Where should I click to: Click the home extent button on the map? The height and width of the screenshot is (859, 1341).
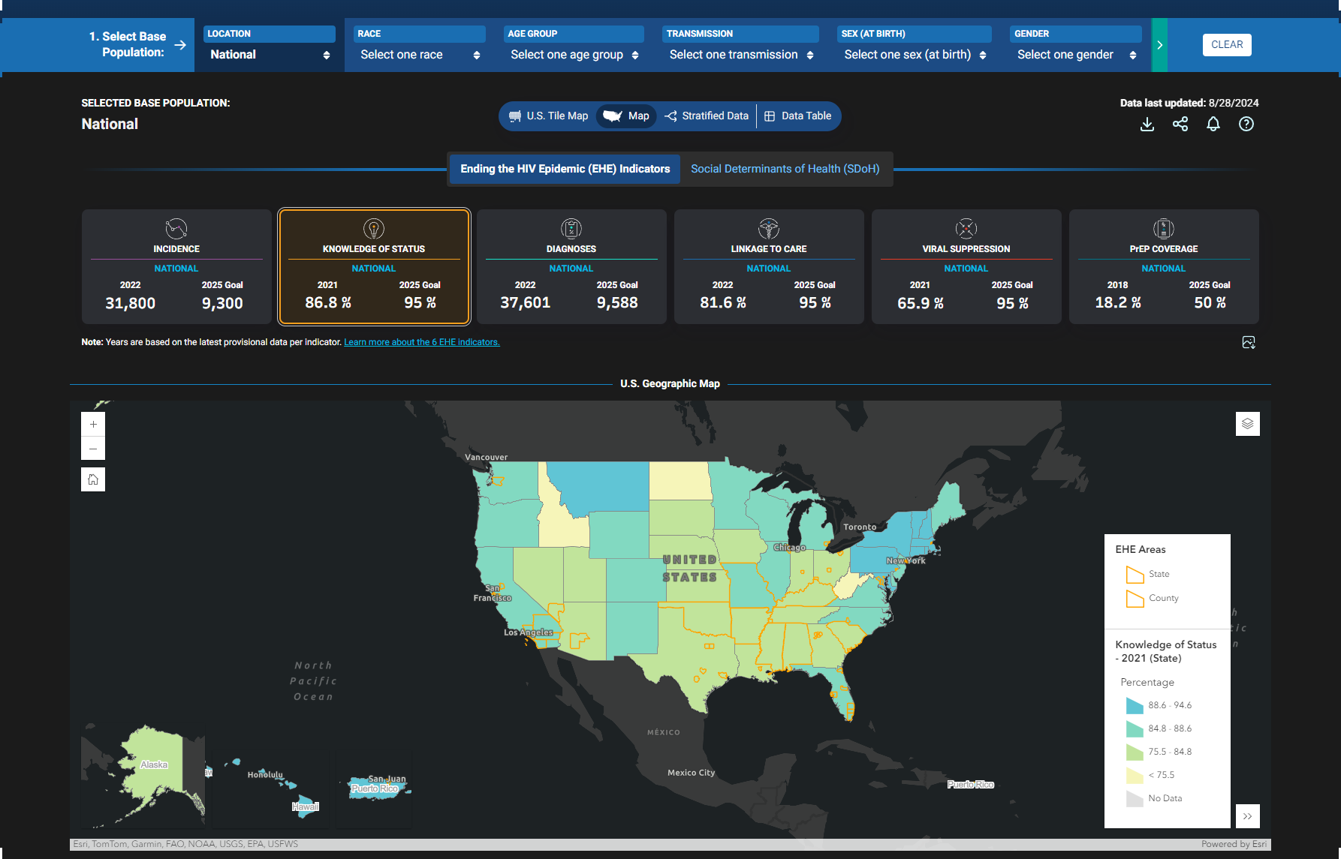click(93, 479)
